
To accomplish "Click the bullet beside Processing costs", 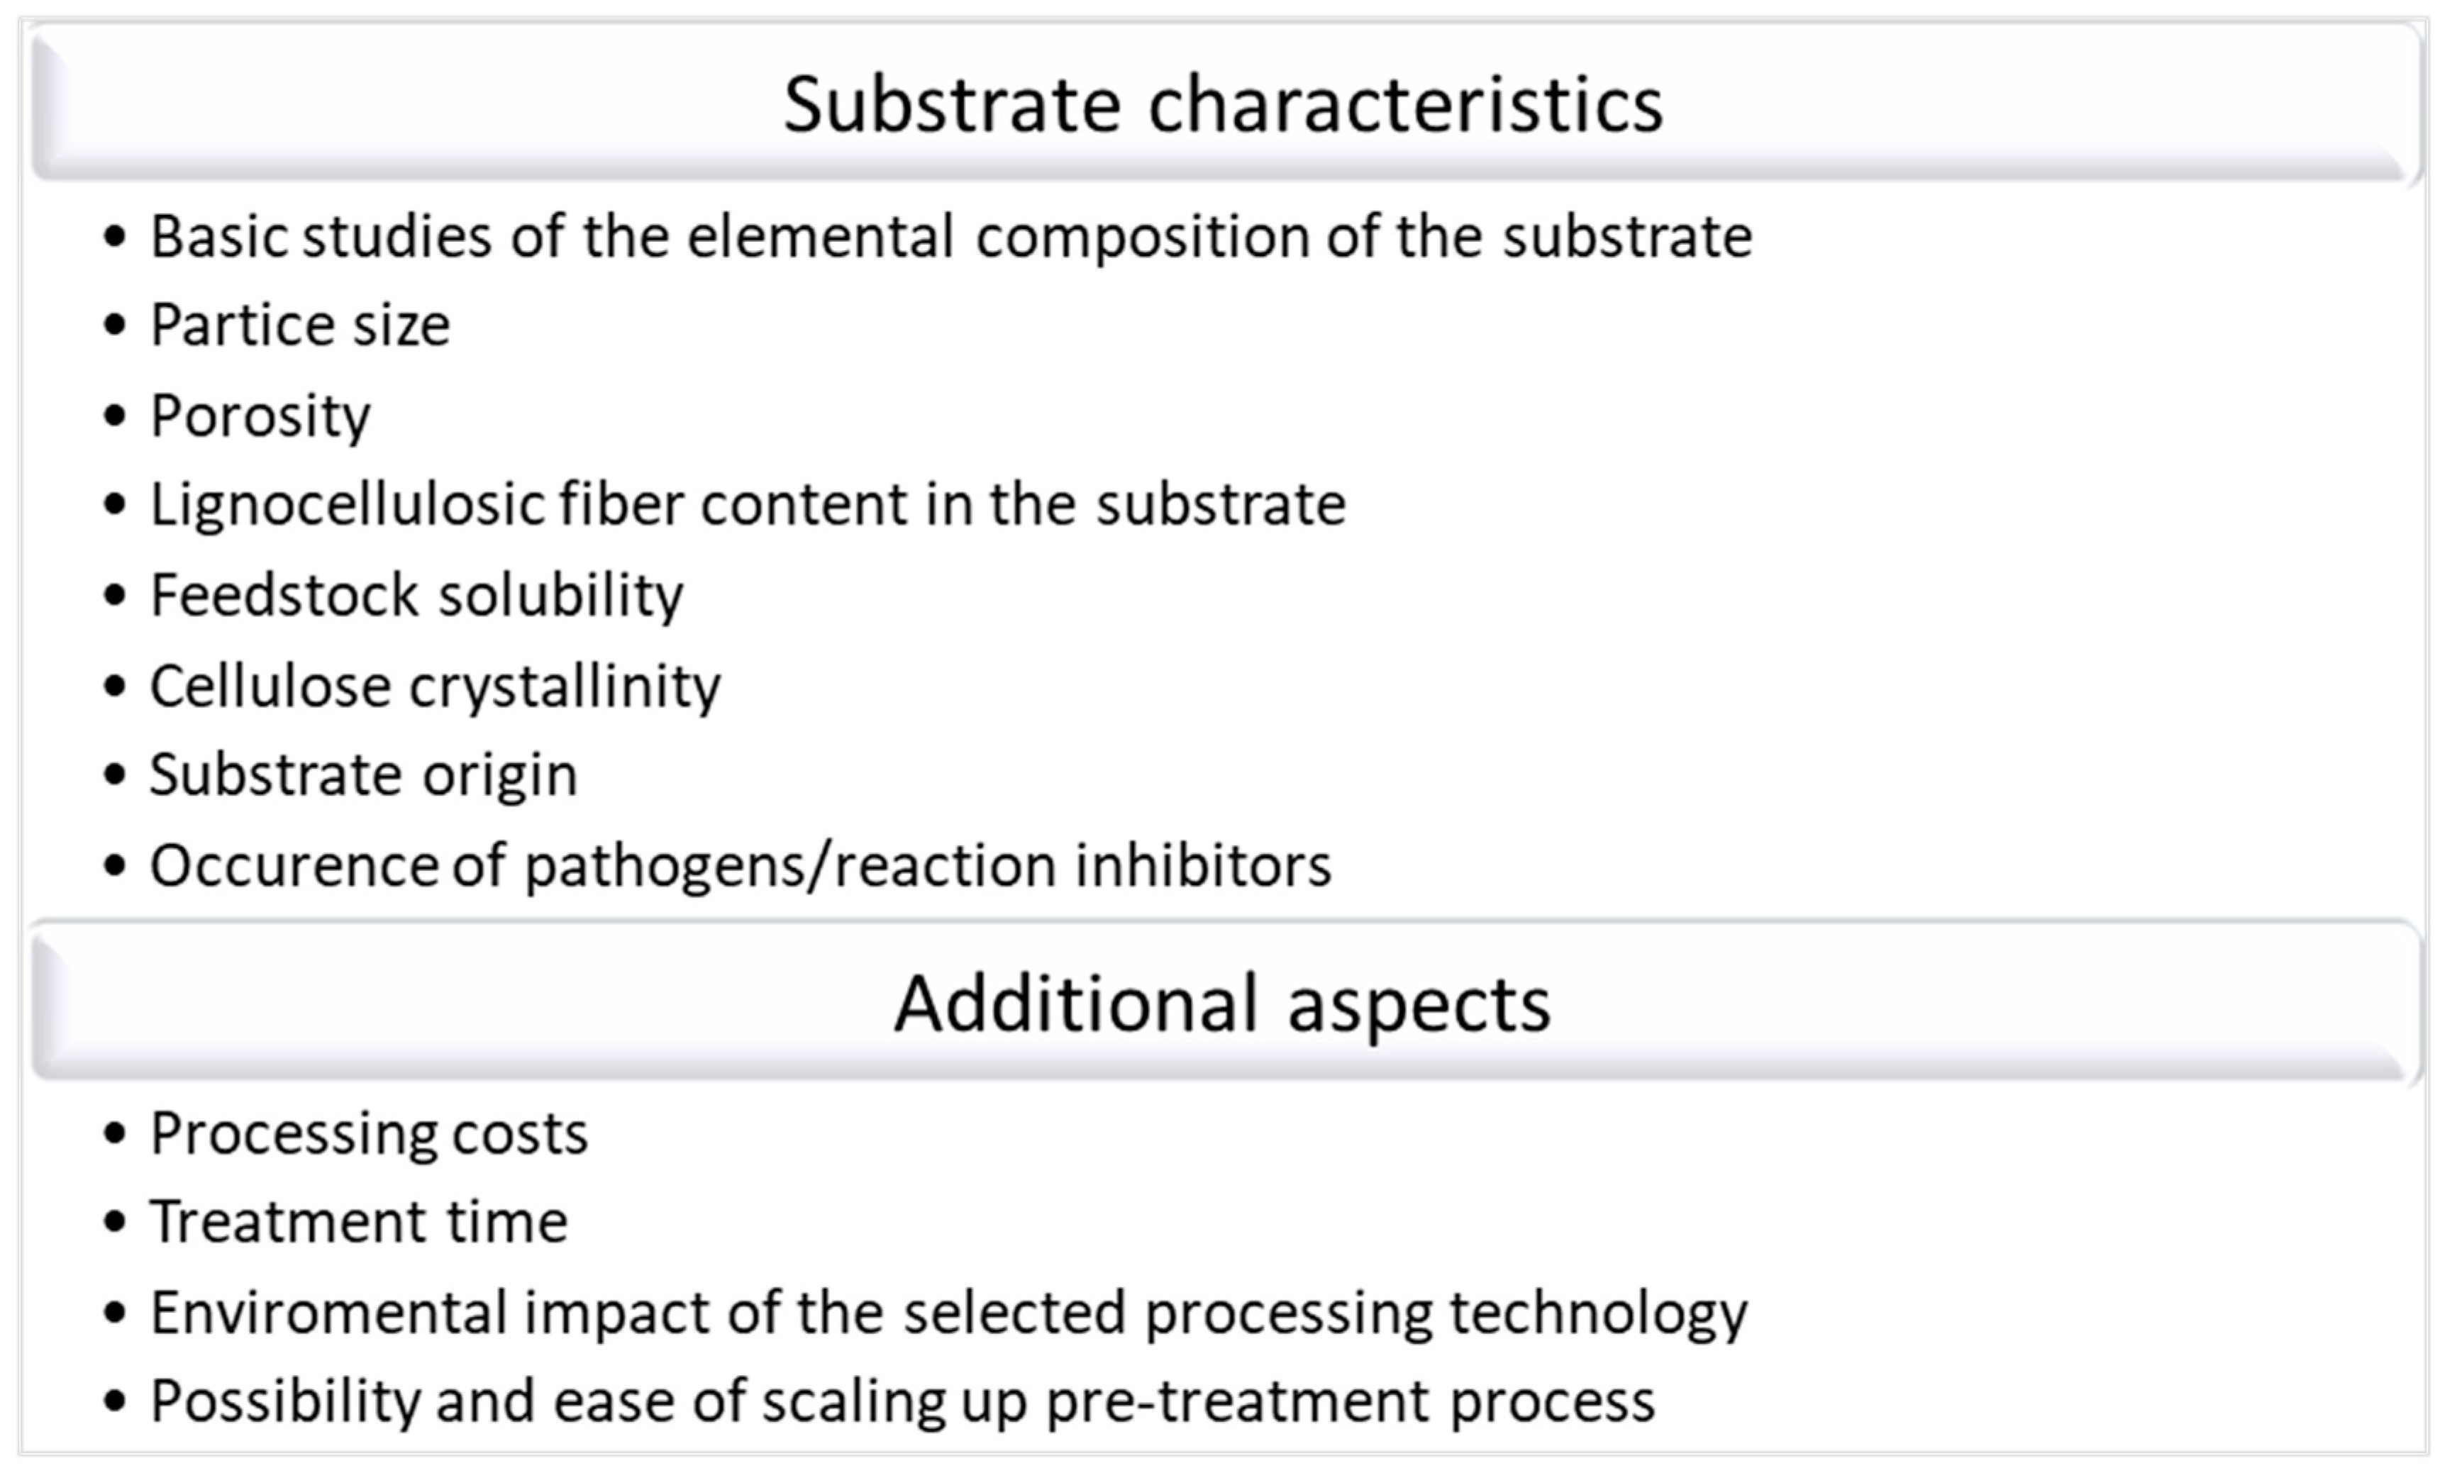I will pyautogui.click(x=115, y=1133).
